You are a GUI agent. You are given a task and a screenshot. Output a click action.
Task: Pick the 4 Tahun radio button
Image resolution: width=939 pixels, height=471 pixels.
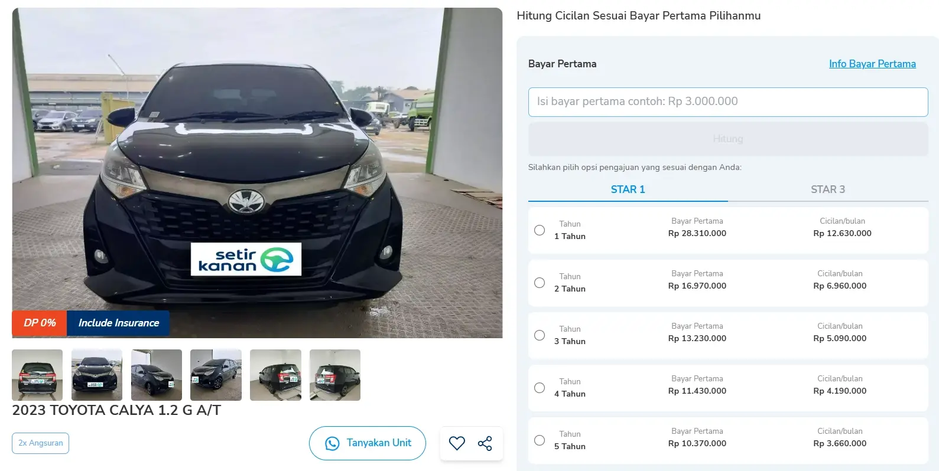coord(540,388)
